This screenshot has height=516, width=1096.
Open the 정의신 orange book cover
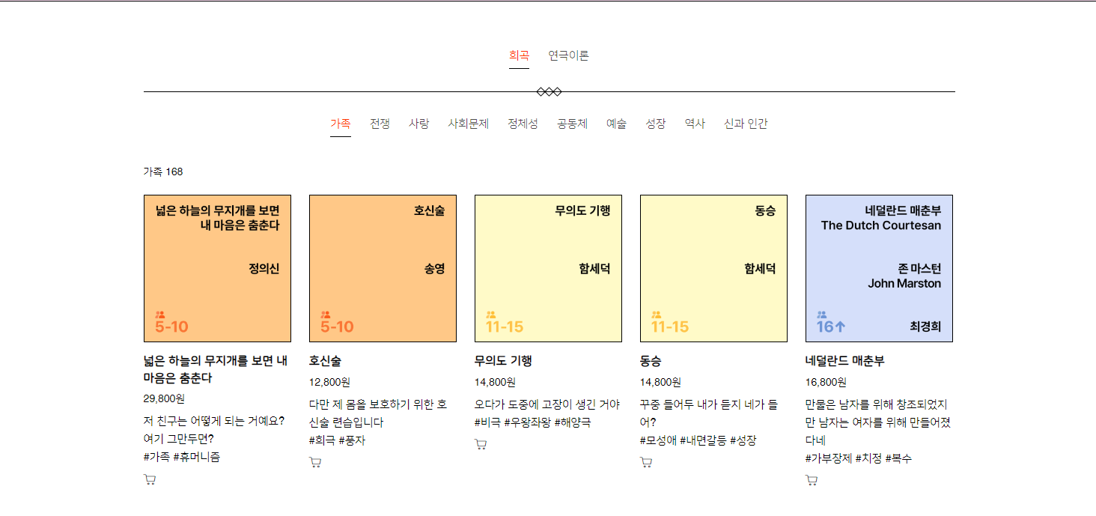coord(217,268)
